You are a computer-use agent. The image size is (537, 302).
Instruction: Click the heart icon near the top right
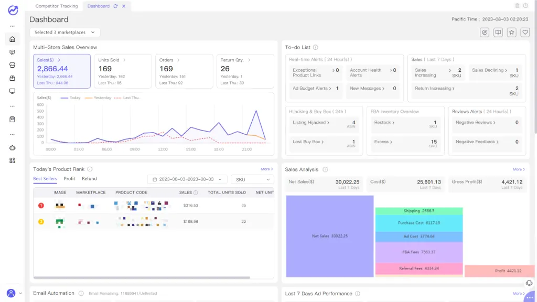pyautogui.click(x=525, y=33)
